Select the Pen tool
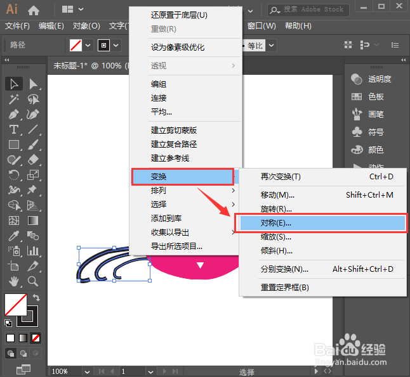The image size is (410, 377). coord(14,114)
